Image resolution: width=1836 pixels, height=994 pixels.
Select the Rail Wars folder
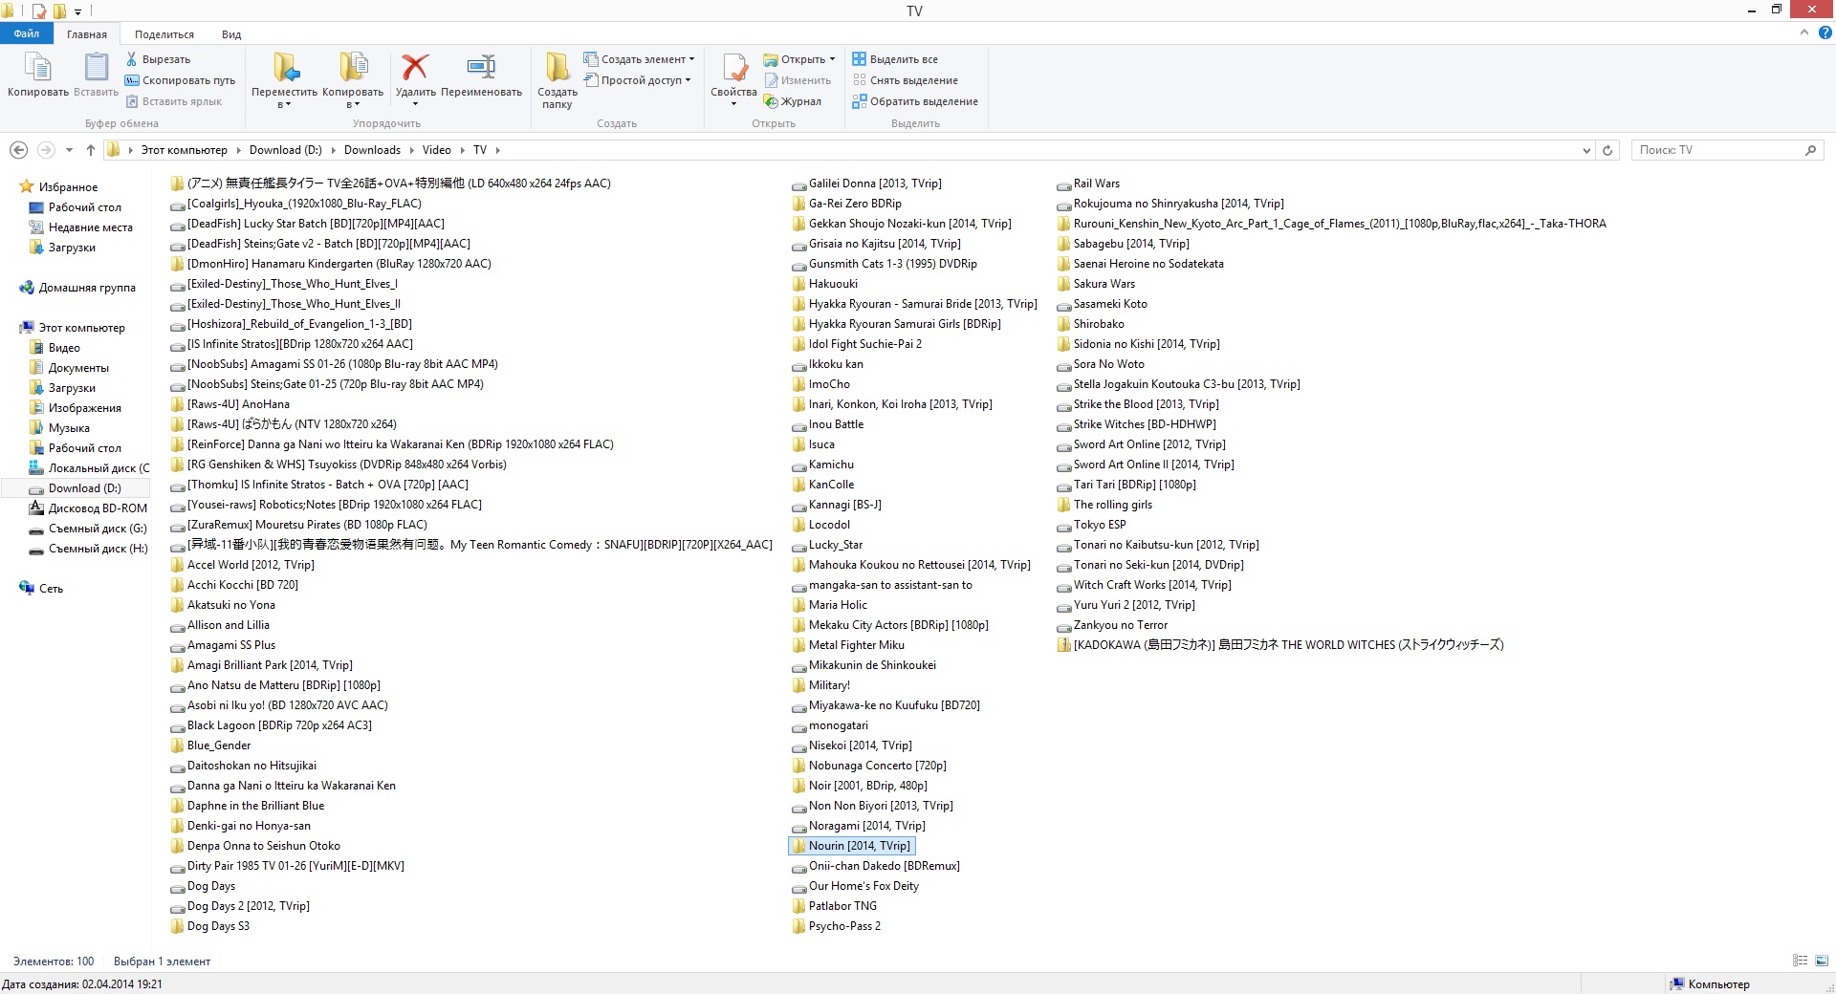pyautogui.click(x=1088, y=184)
